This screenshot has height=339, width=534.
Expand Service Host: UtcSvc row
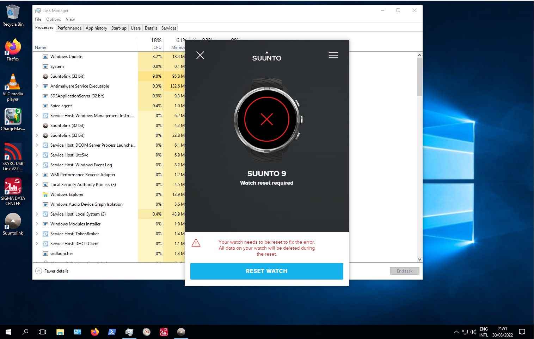[37, 155]
